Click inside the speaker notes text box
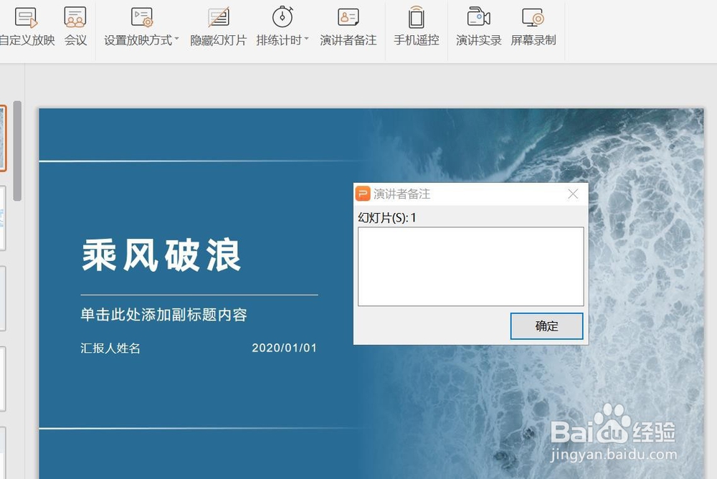Viewport: 717px width, 479px height. click(470, 266)
